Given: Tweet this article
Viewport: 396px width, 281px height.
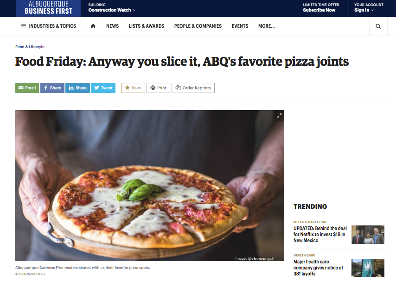Looking at the screenshot, I should (x=103, y=88).
